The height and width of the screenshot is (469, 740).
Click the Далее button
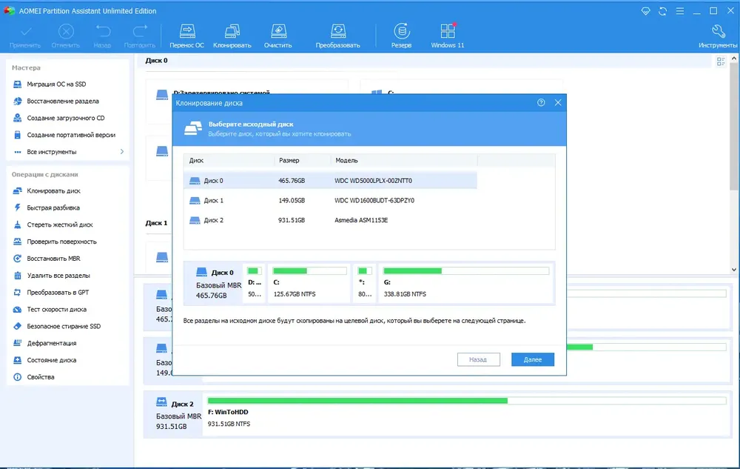click(x=532, y=359)
